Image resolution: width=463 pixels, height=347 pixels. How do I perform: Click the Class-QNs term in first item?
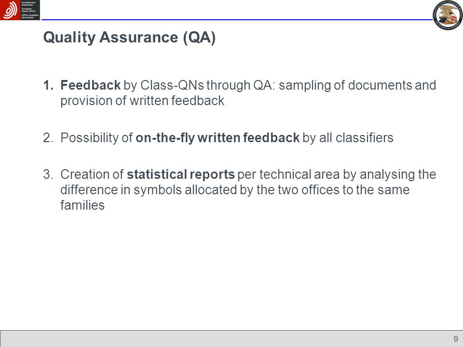[172, 85]
